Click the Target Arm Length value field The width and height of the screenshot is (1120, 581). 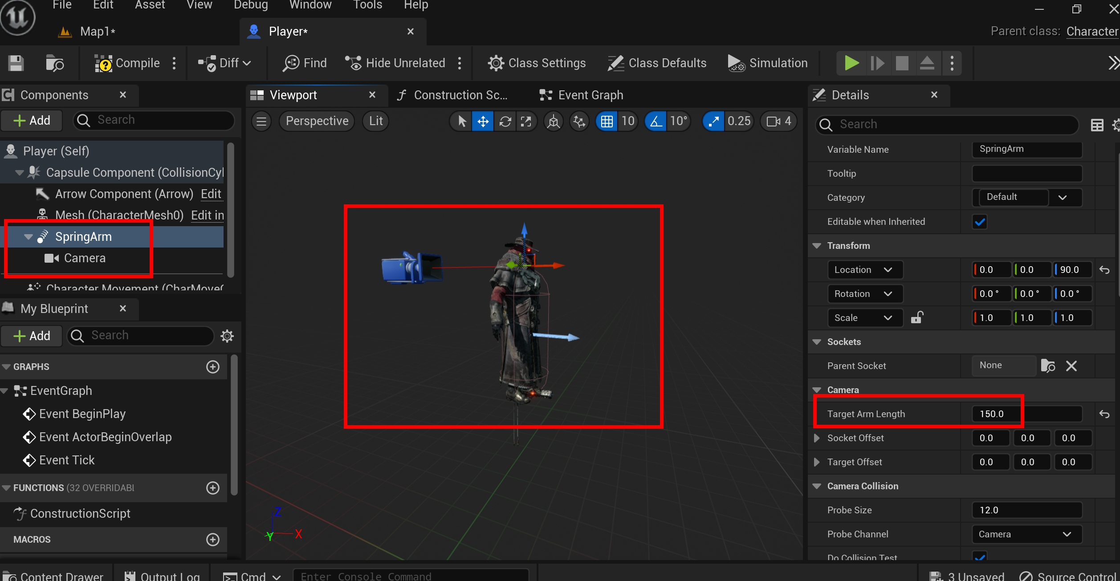click(x=1027, y=414)
